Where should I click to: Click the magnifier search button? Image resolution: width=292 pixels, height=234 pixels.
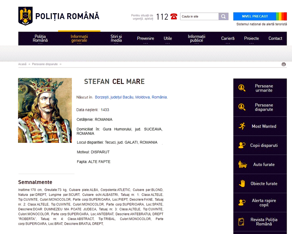[224, 16]
